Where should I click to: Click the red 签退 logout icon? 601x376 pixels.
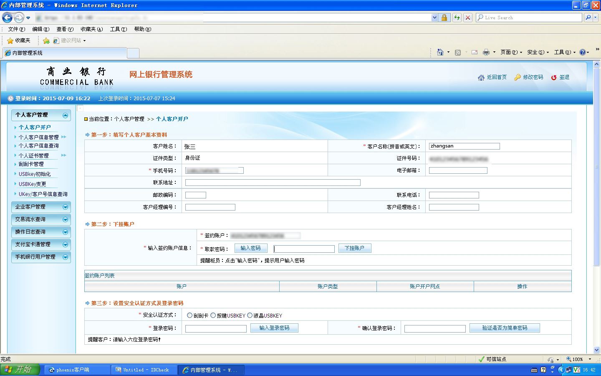click(x=554, y=77)
